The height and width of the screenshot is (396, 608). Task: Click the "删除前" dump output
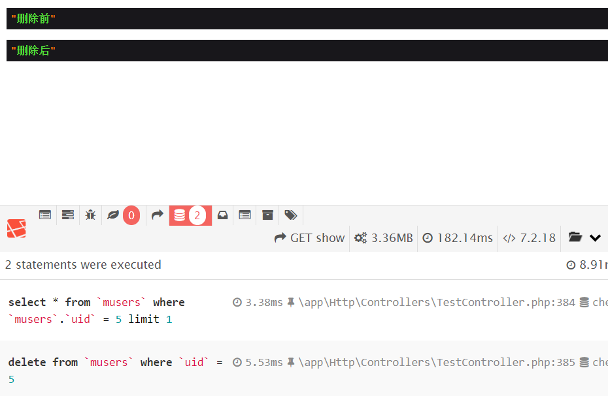tap(33, 18)
